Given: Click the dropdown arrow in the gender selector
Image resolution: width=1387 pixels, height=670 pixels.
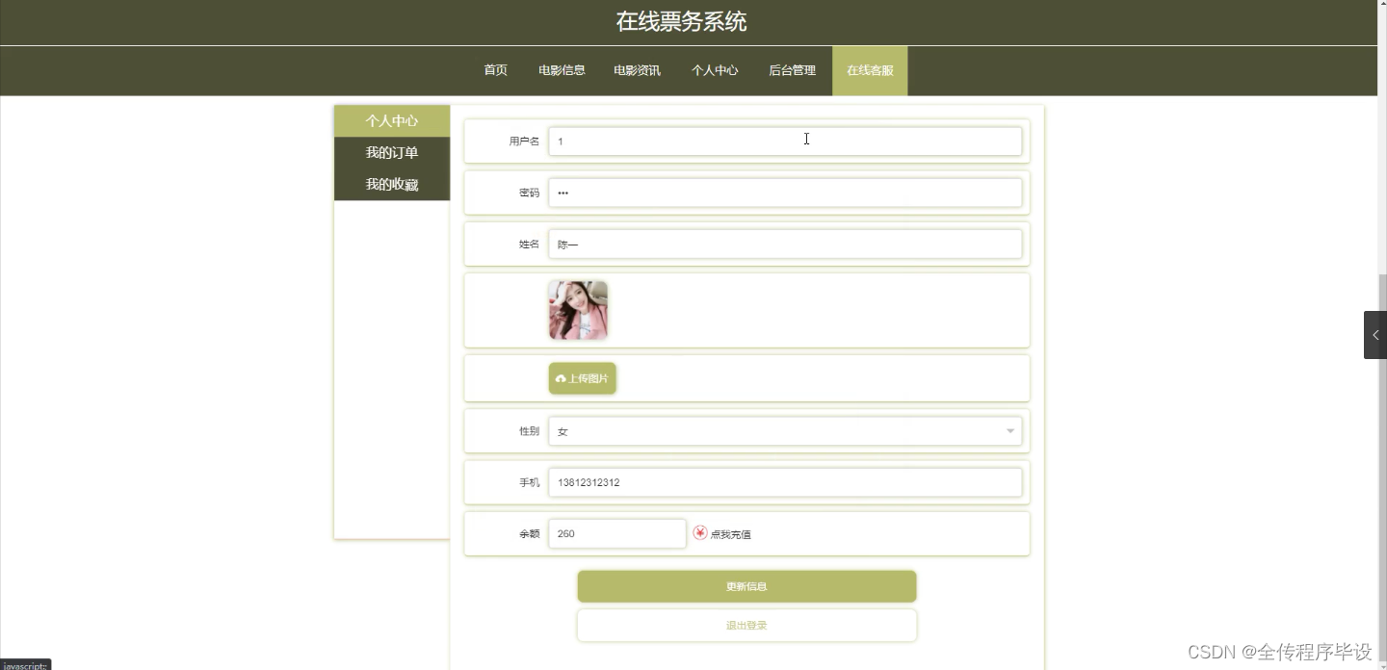Looking at the screenshot, I should pyautogui.click(x=1009, y=430).
